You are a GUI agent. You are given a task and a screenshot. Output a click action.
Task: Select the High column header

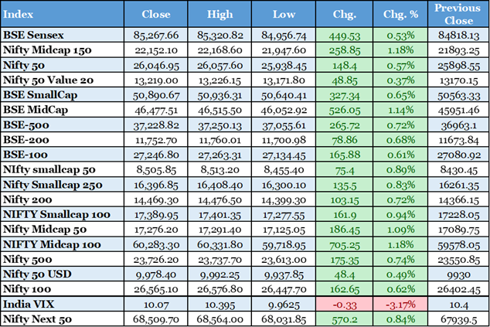[220, 14]
